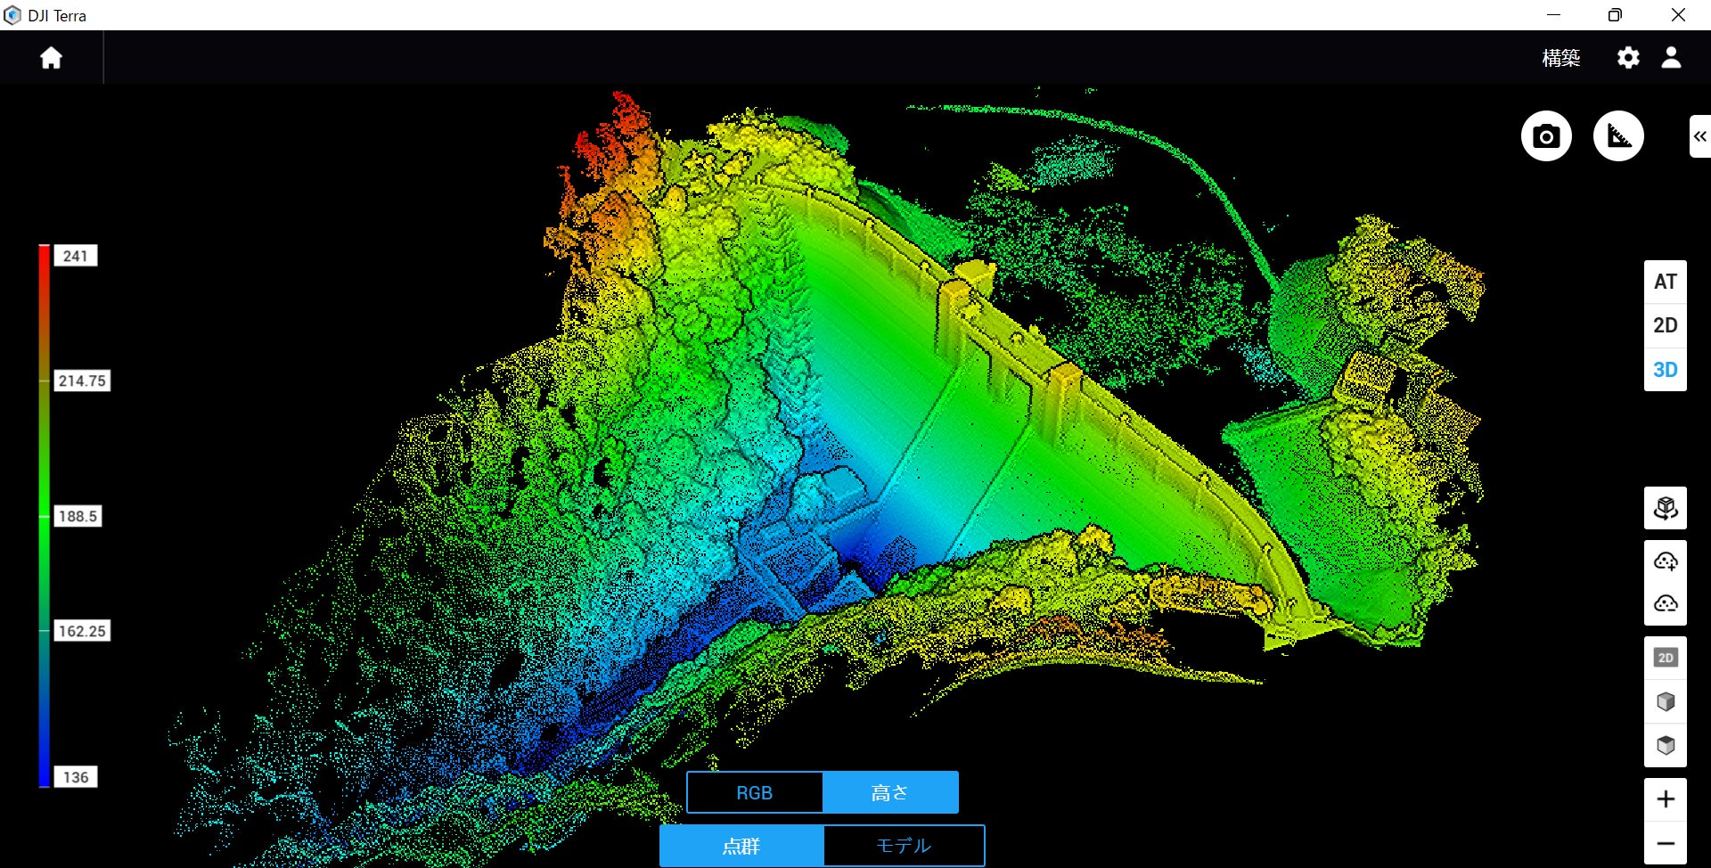The image size is (1711, 868).
Task: Toggle display to モデル model view
Action: click(x=904, y=845)
